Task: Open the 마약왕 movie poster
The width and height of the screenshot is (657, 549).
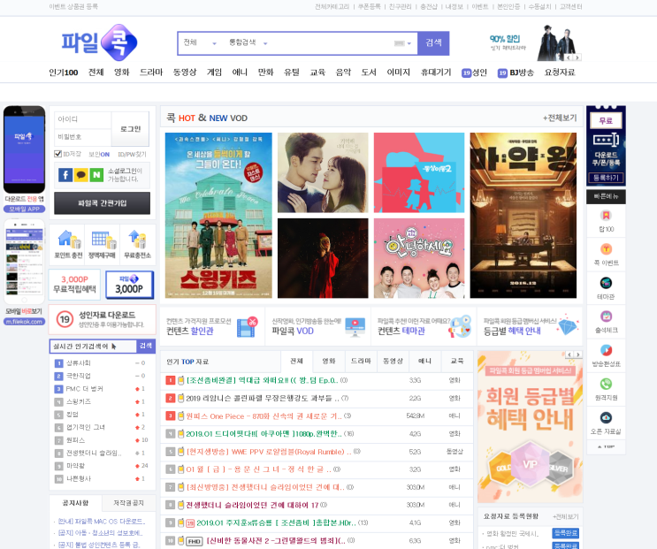Action: 523,215
